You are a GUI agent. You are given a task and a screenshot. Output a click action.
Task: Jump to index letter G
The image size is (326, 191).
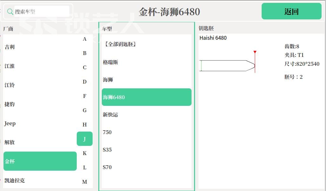coord(85,110)
